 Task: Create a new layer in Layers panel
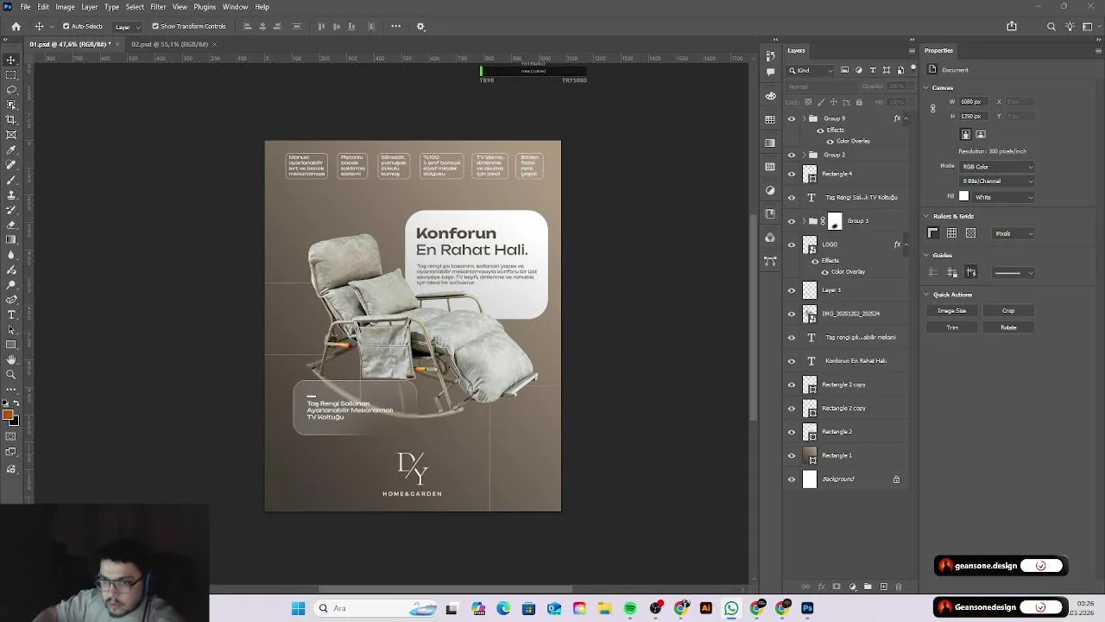pos(883,587)
